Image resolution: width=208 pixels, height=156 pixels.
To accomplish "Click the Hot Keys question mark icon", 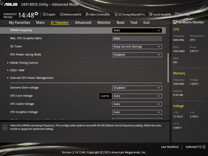I will pos(177,14).
